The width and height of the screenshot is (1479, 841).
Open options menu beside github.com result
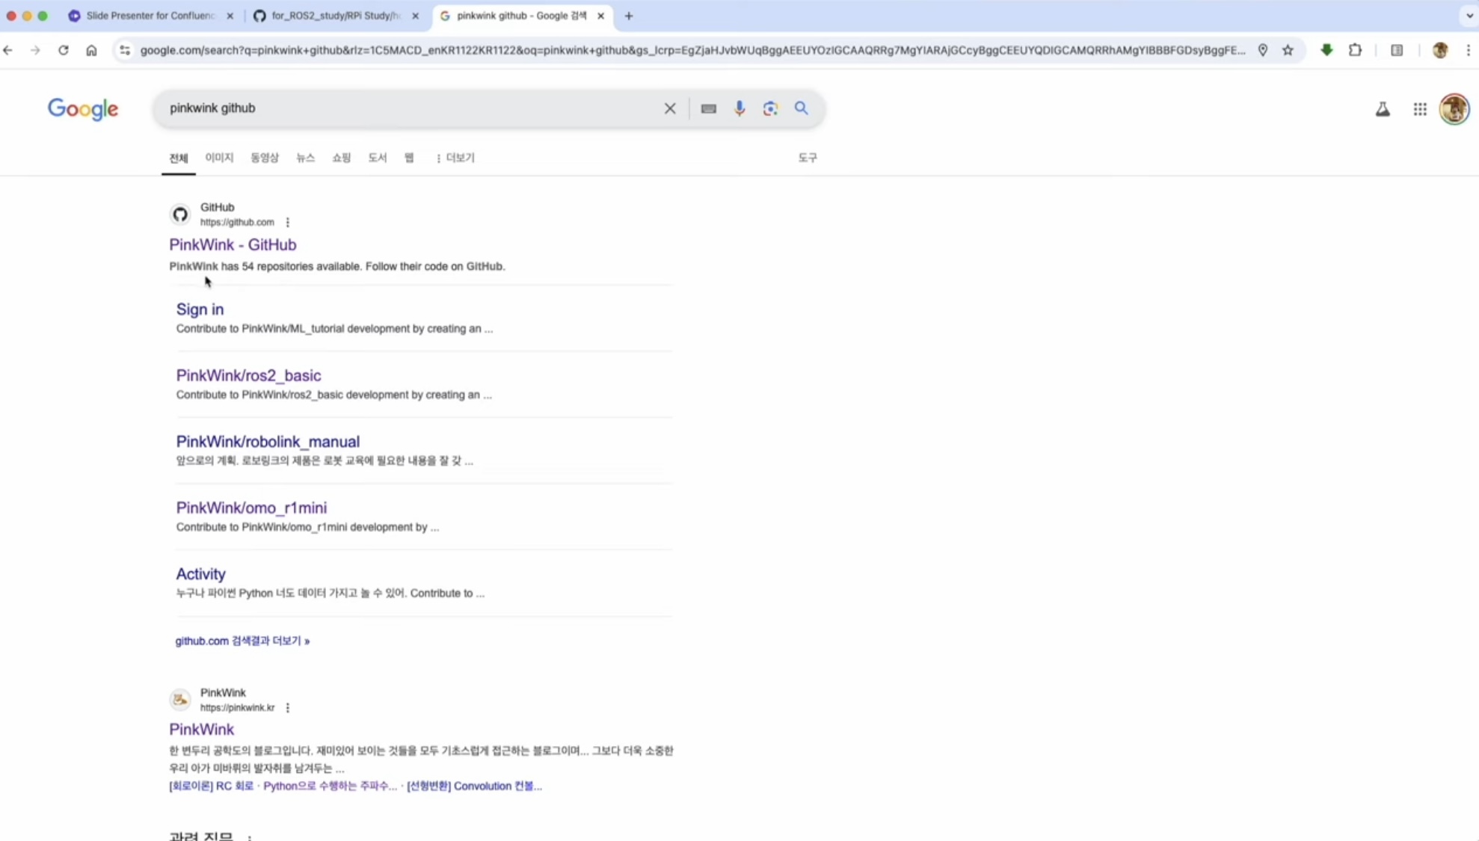coord(288,222)
